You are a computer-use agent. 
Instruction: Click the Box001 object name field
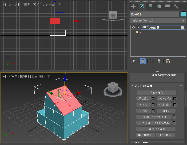click(154, 14)
